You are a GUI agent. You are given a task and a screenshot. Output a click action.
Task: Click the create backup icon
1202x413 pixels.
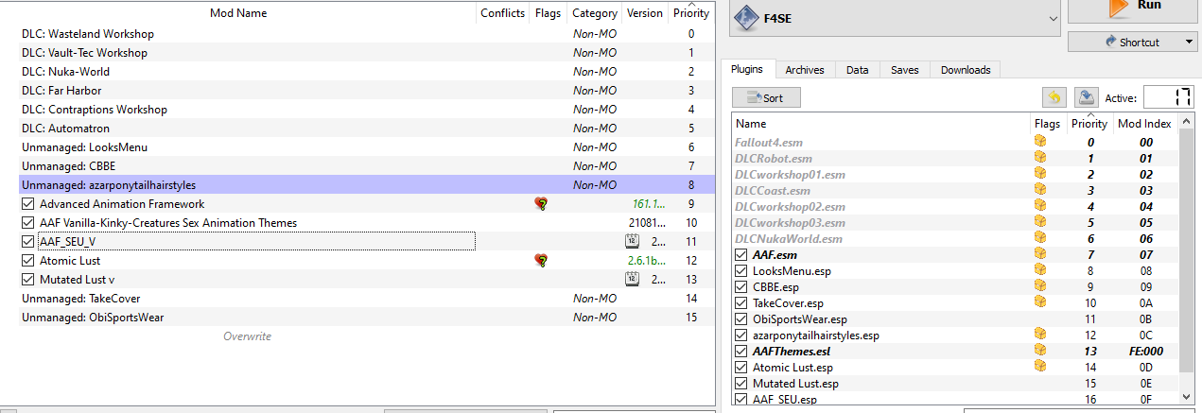[x=1087, y=97]
